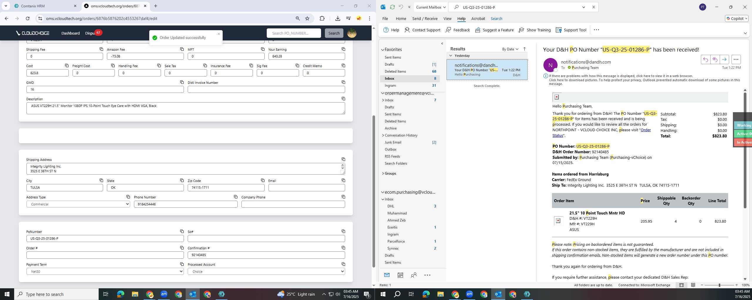This screenshot has height=300, width=752.
Task: Open the Acrobat ribbon tab
Action: [x=478, y=18]
